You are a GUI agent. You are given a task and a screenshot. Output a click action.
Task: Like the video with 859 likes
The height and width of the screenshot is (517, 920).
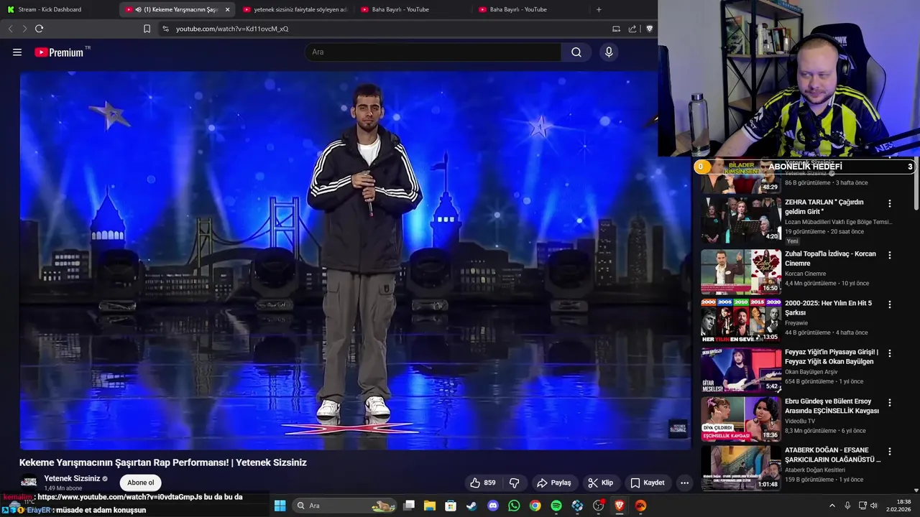[x=482, y=483]
